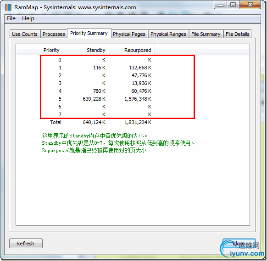Click the Repurposed value 47,776 K
This screenshot has width=267, height=261.
point(141,75)
